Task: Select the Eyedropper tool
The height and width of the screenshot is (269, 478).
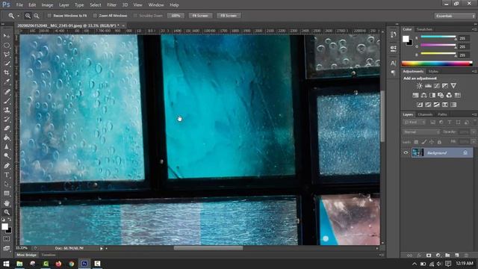Action: (x=7, y=81)
